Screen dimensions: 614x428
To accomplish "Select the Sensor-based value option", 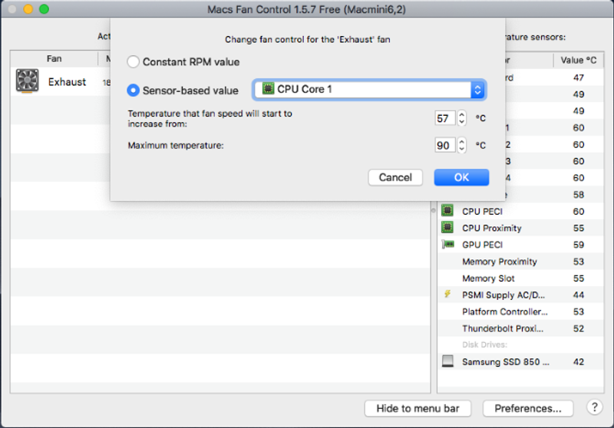I will coord(134,91).
